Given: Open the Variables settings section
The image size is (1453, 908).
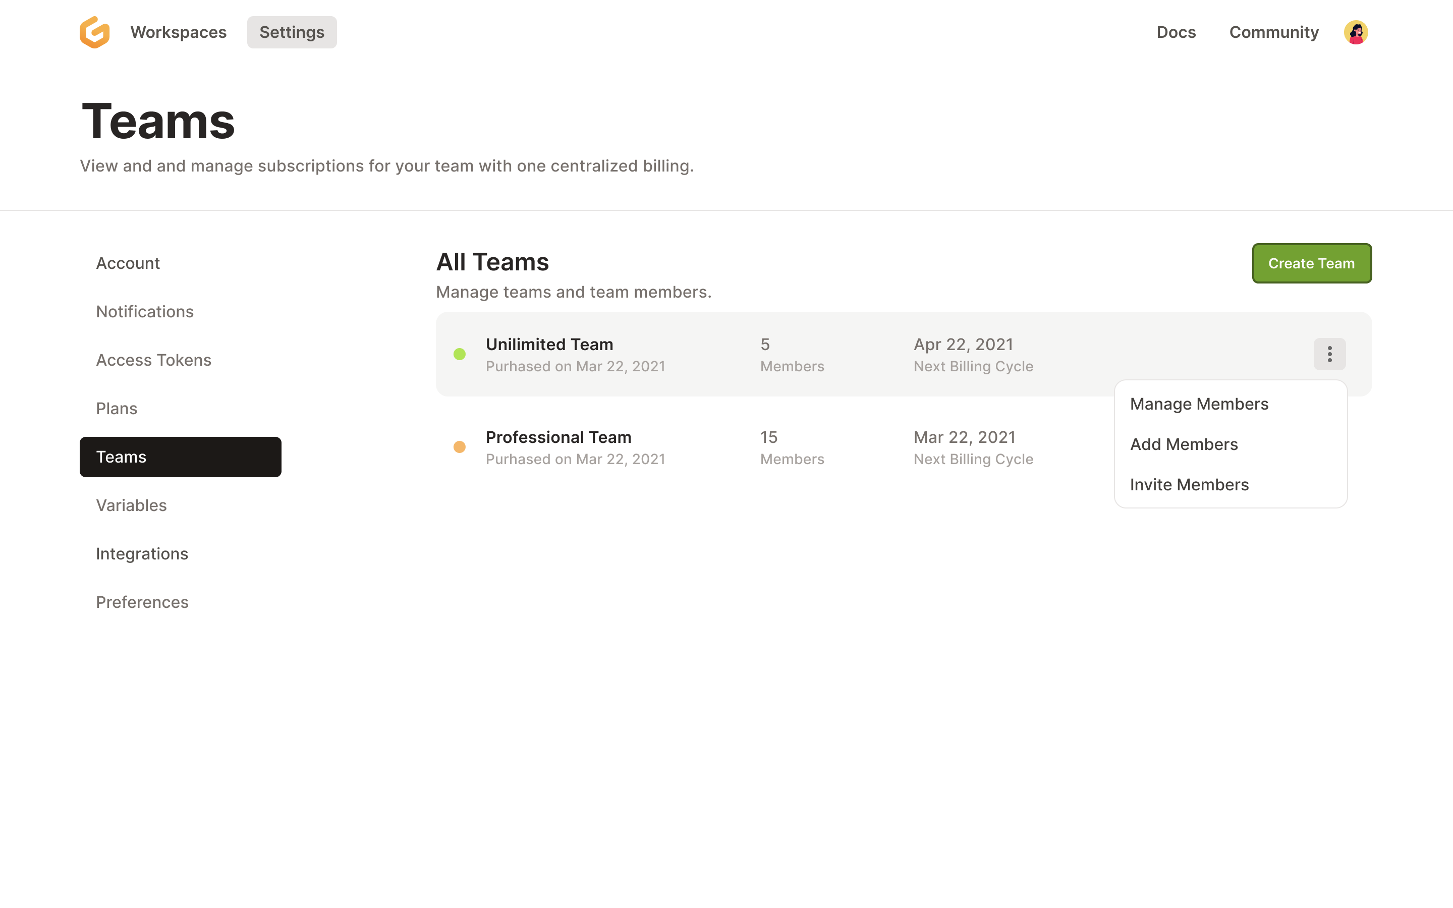Looking at the screenshot, I should [131, 505].
